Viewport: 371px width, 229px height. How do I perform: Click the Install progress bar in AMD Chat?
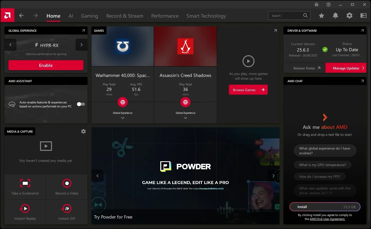[325, 207]
